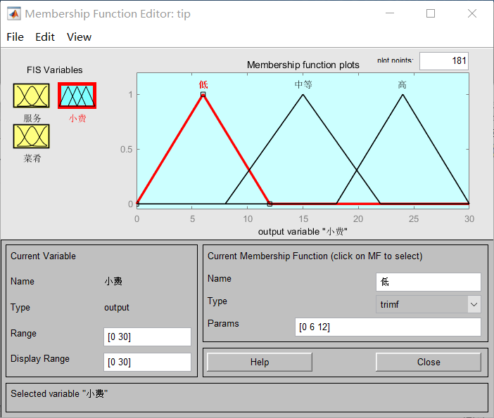Select the 小费 output variable icon
The width and height of the screenshot is (494, 418).
[x=77, y=96]
